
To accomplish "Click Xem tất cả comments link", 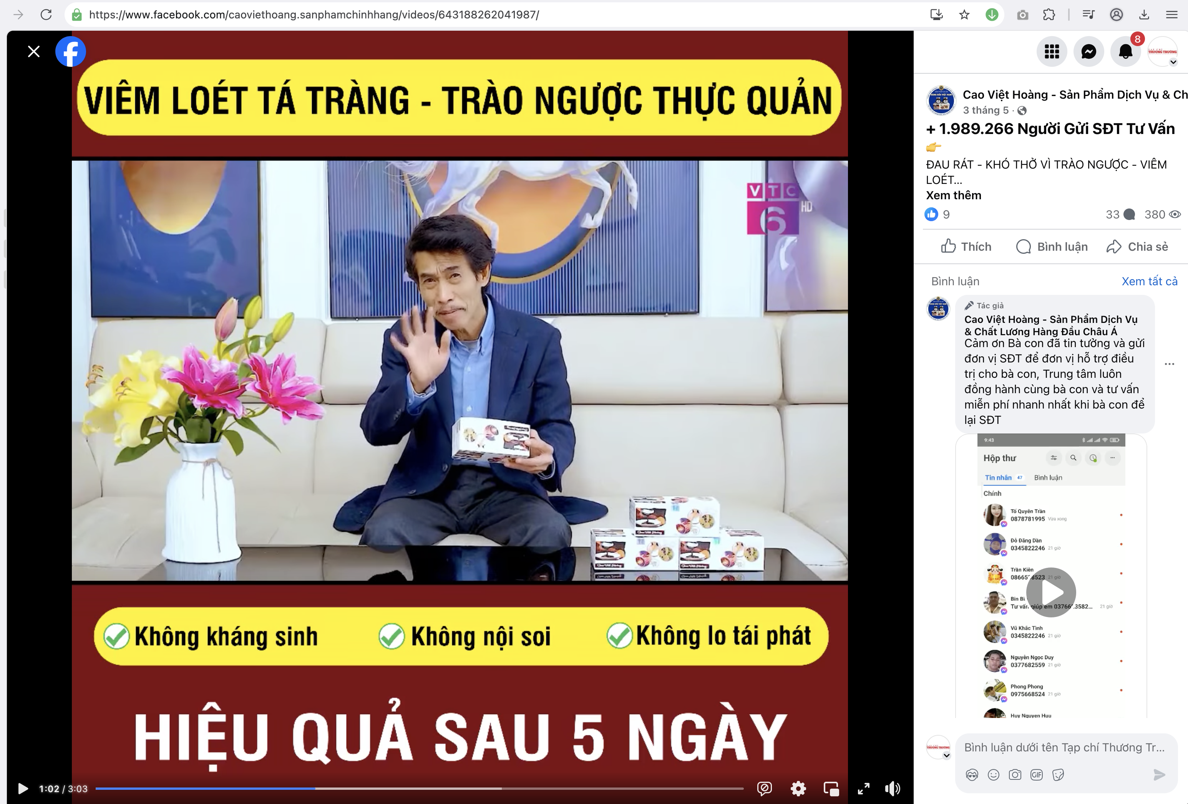I will tap(1149, 281).
